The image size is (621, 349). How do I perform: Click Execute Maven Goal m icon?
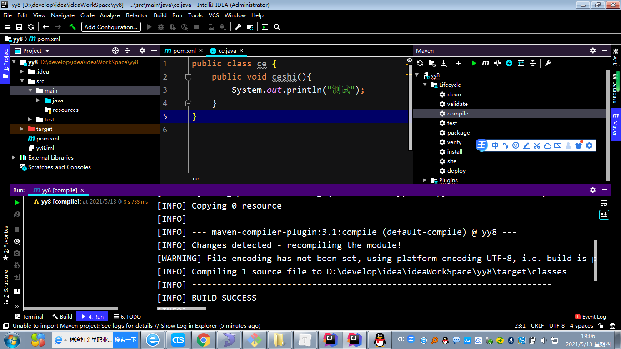click(486, 63)
